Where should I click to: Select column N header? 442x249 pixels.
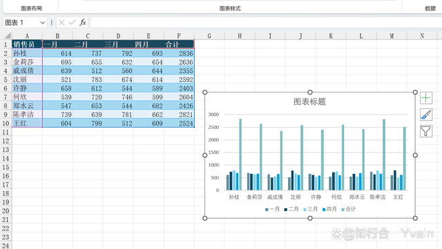(422, 36)
